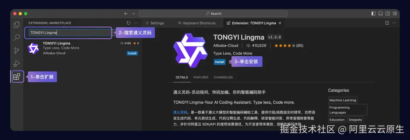Open the Snippets category
The width and height of the screenshot is (410, 140).
click(x=355, y=120)
